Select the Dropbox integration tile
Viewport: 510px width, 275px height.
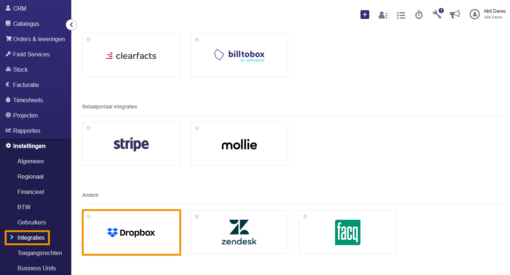tap(131, 232)
